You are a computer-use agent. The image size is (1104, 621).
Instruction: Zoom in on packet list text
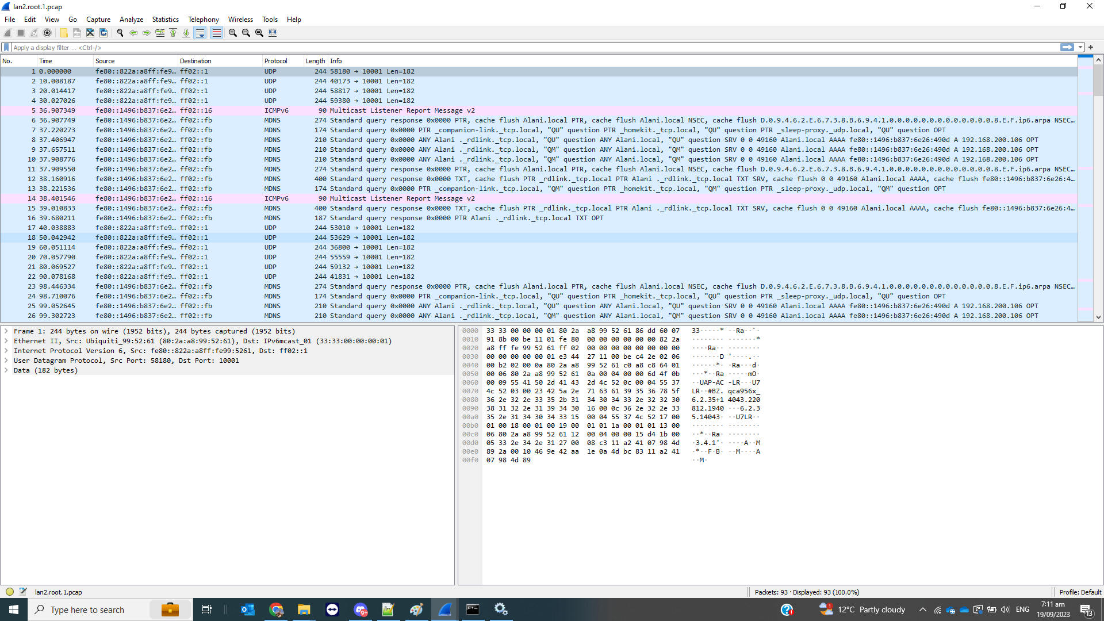233,33
